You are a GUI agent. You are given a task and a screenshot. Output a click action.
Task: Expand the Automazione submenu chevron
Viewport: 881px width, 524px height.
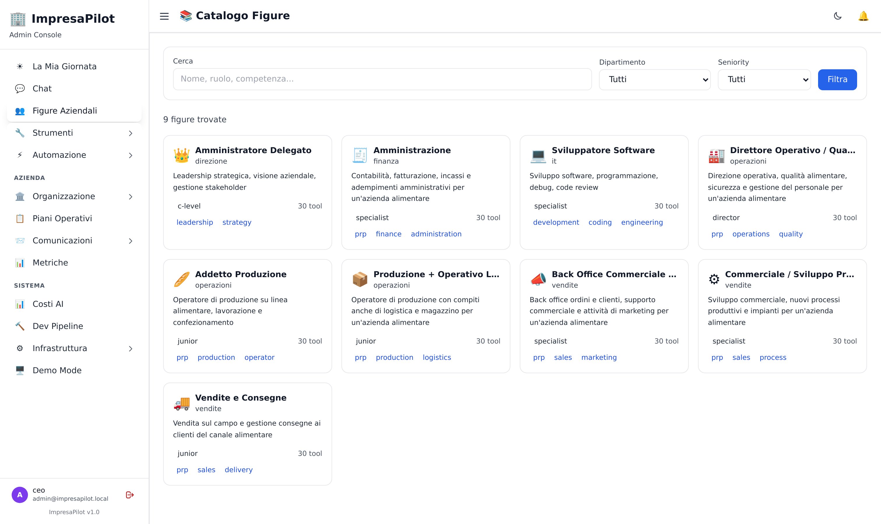click(131, 155)
